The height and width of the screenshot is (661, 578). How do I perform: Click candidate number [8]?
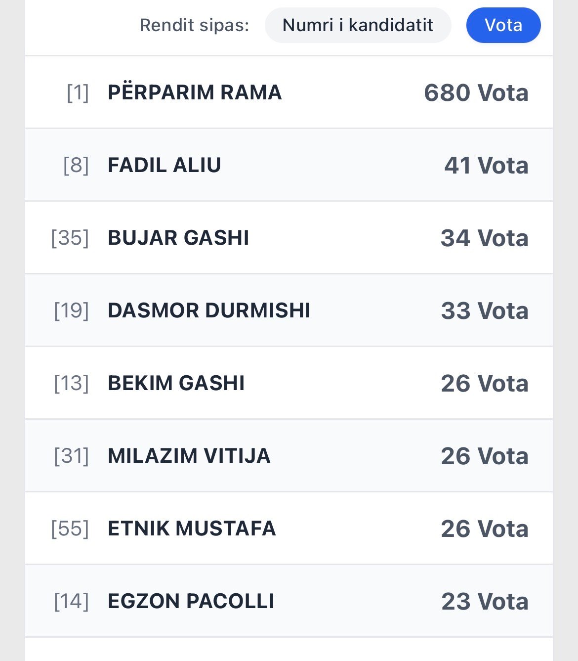(x=76, y=165)
